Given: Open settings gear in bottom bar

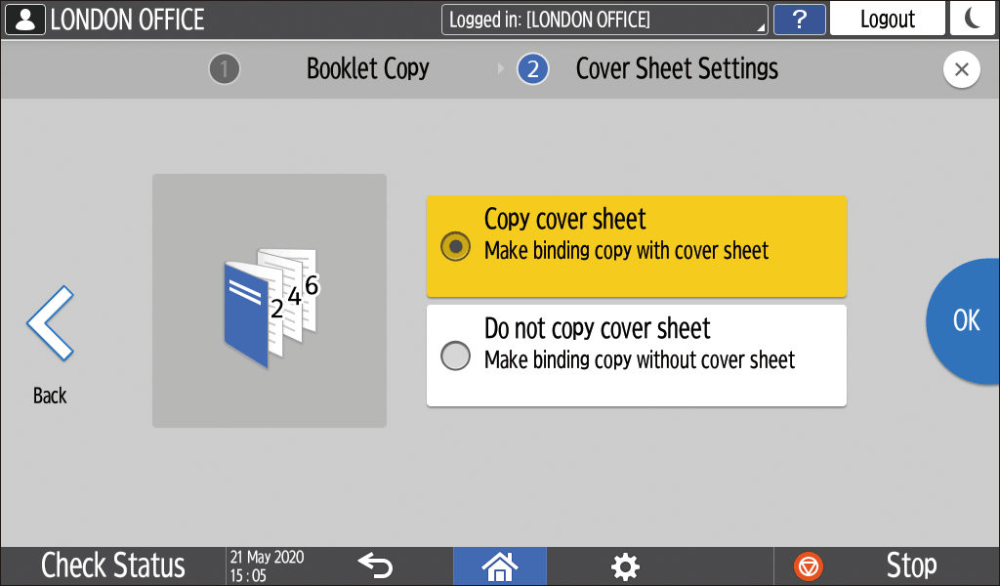Looking at the screenshot, I should click(625, 565).
